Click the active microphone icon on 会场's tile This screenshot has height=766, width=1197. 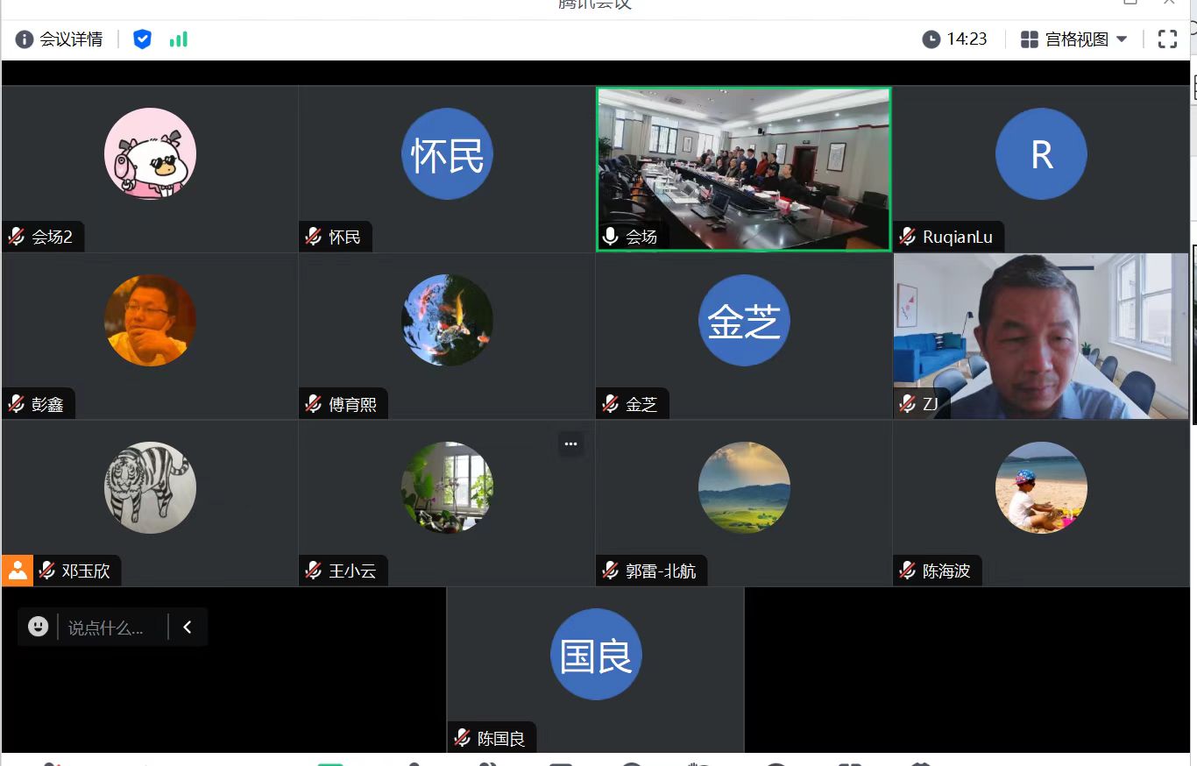click(x=610, y=236)
